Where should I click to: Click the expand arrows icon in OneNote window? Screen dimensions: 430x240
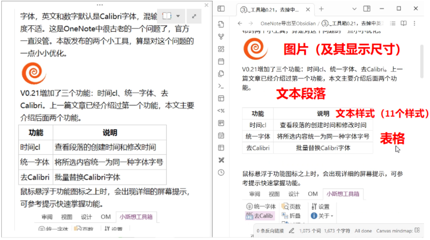pyautogui.click(x=194, y=16)
